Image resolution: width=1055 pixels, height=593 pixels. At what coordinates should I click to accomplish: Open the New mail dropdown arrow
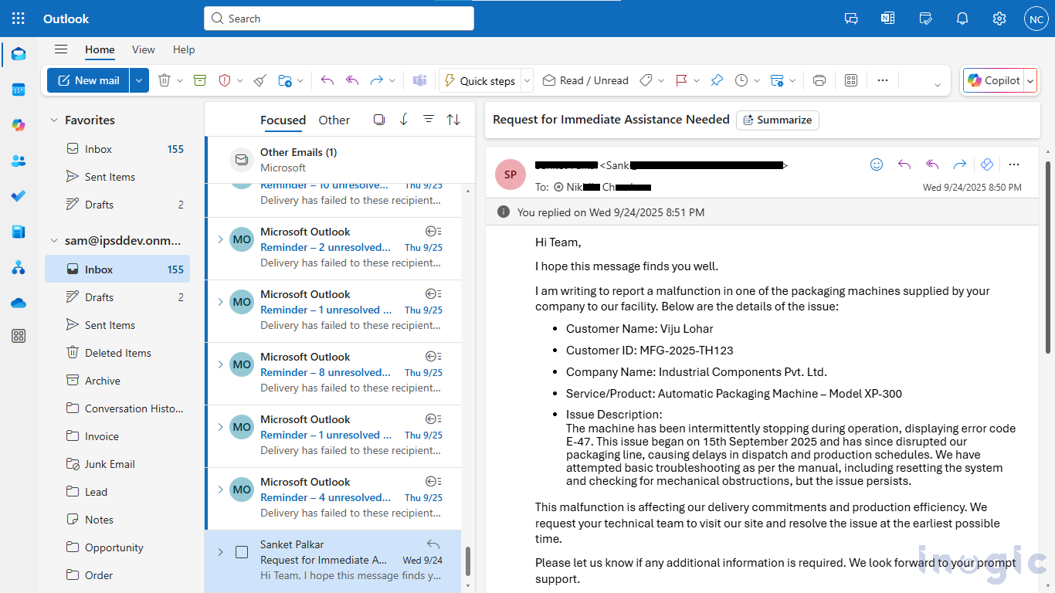click(x=139, y=80)
